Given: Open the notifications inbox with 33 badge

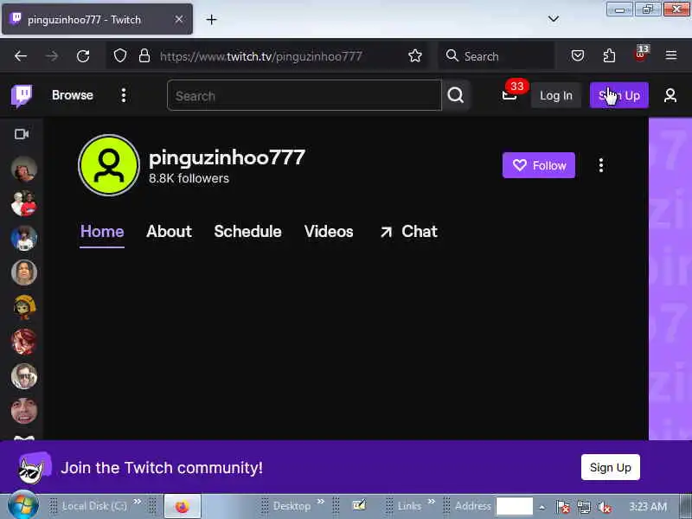Looking at the screenshot, I should coord(509,95).
